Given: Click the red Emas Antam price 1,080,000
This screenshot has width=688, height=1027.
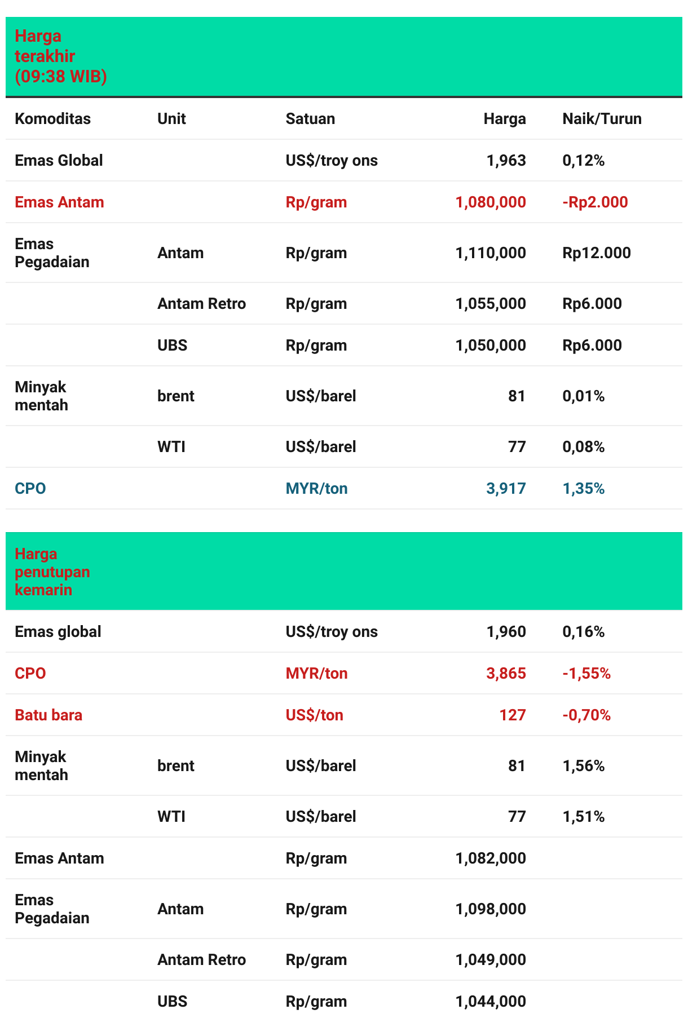Looking at the screenshot, I should [490, 202].
